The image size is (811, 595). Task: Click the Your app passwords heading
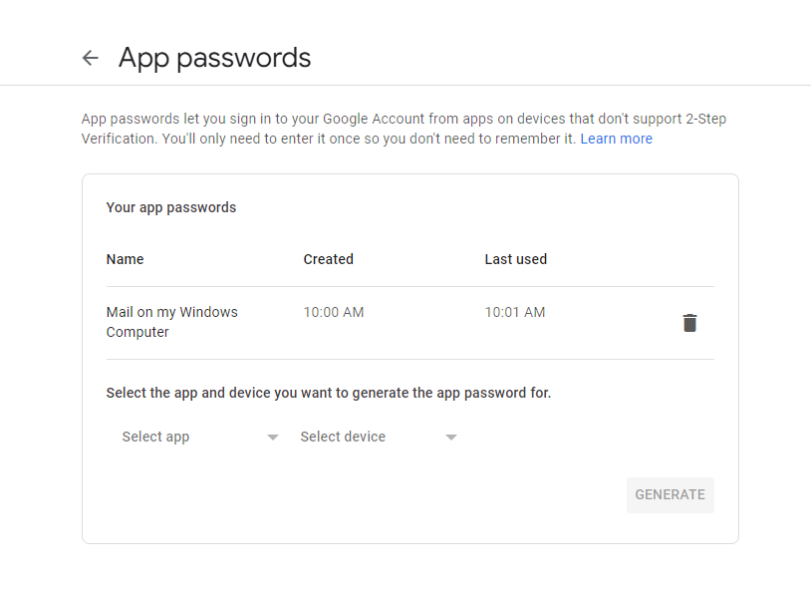(171, 207)
